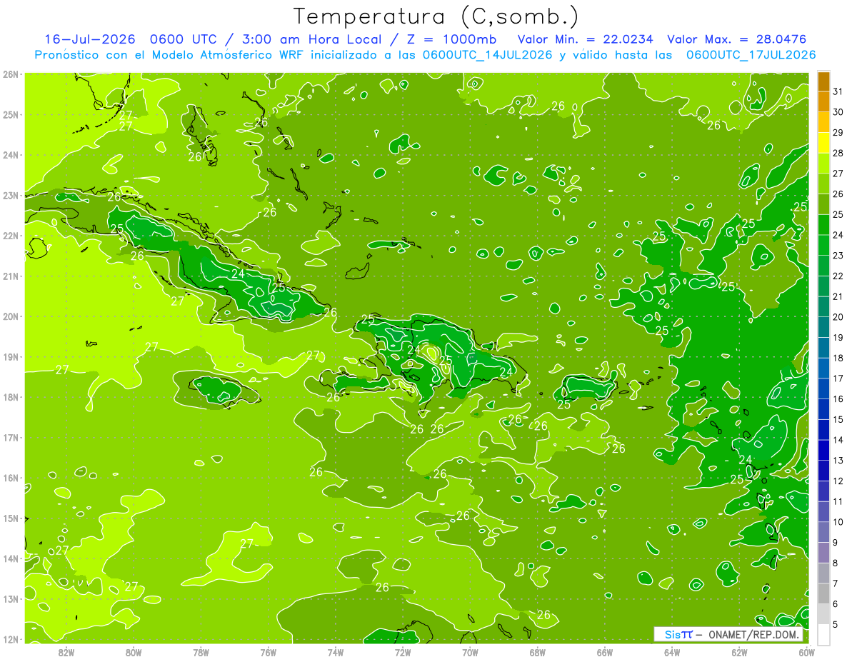Viewport: 857px width, 662px height.
Task: Click the 13N latitude axis label
Action: (x=10, y=598)
